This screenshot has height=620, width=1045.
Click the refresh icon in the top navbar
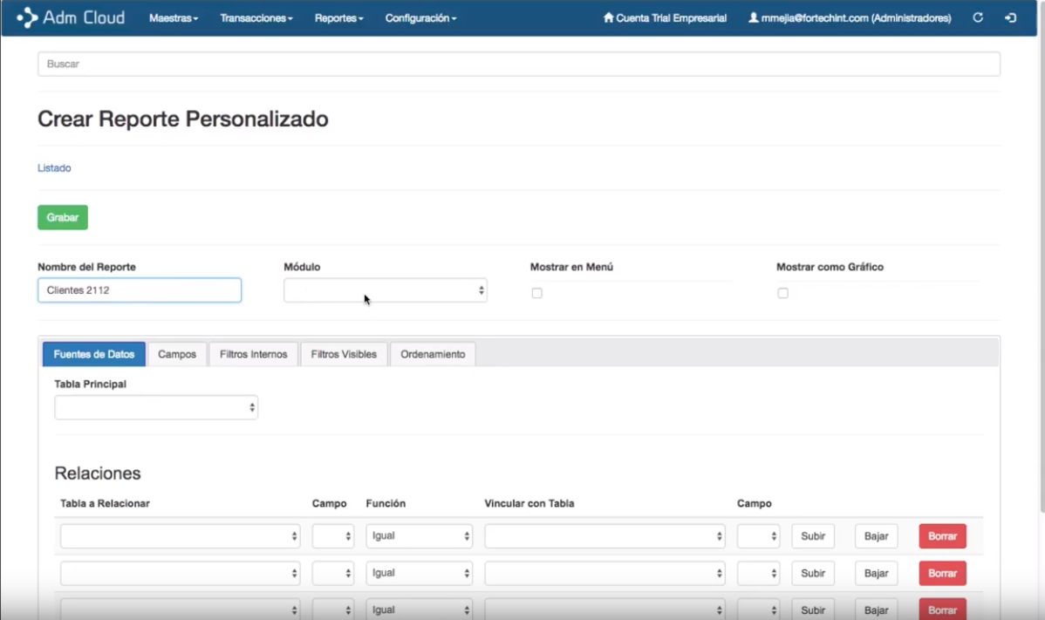tap(978, 17)
